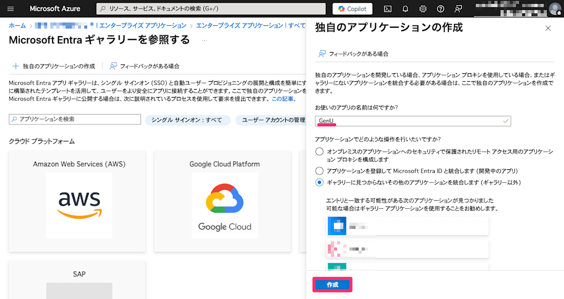Open the top-bar feedback icon
The height and width of the screenshot is (299, 564).
[x=458, y=9]
